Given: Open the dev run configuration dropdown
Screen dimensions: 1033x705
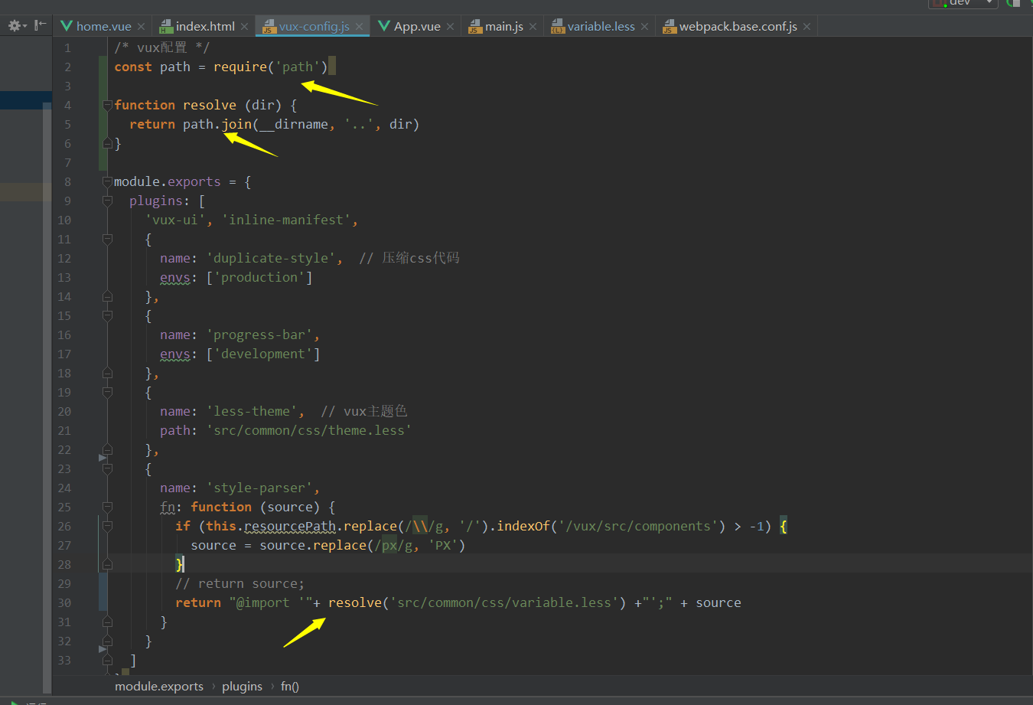Looking at the screenshot, I should [989, 4].
